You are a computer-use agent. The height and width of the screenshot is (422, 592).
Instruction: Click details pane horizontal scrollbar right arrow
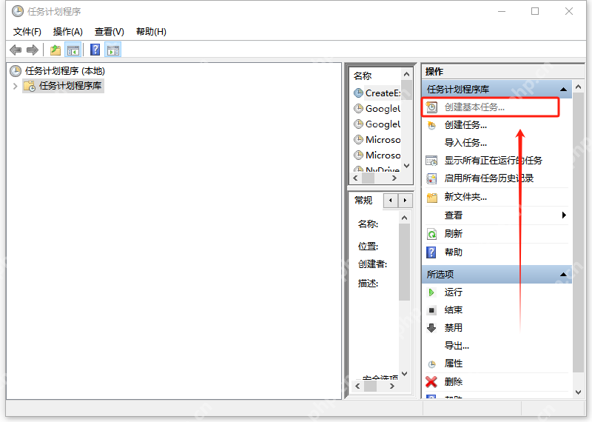click(392, 386)
